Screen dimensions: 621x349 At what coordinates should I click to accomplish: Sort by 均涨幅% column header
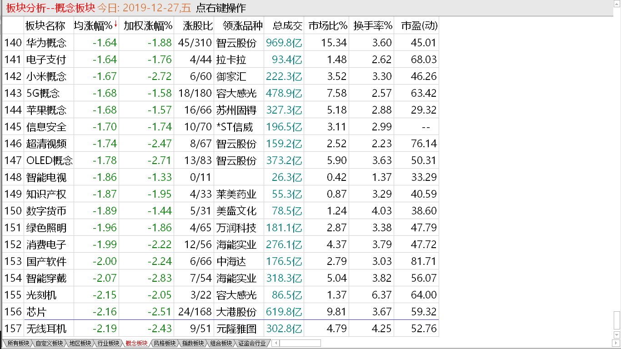pos(93,25)
